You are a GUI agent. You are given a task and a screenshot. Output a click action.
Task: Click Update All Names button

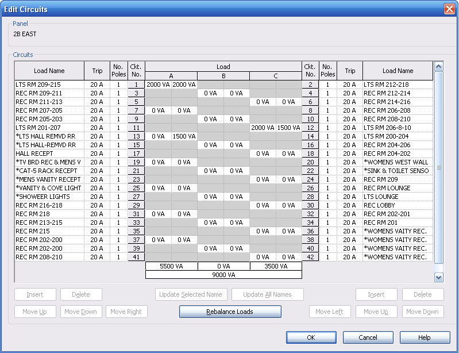[267, 294]
